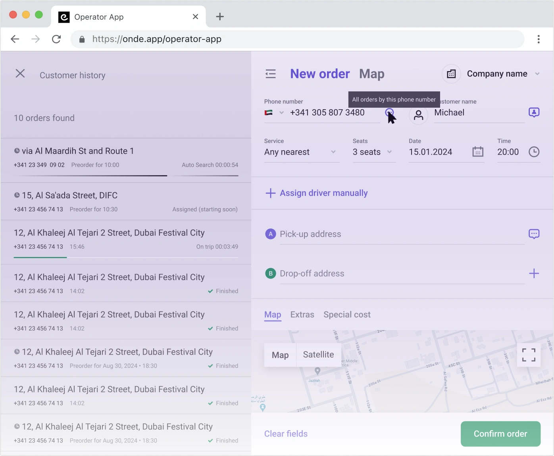Add another drop-off stop with plus icon
554x456 pixels.
point(534,273)
